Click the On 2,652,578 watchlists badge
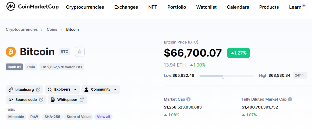The height and width of the screenshot is (129, 312). click(x=62, y=67)
